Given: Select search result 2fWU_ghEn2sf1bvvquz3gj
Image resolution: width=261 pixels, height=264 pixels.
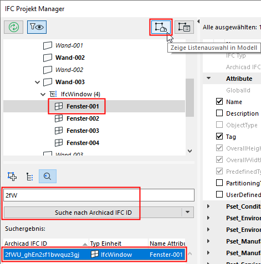Looking at the screenshot, I should tap(42, 255).
